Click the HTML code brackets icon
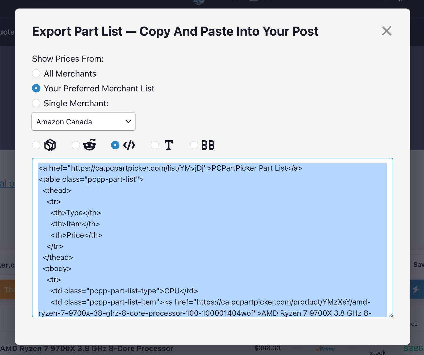The image size is (424, 355). pos(129,145)
